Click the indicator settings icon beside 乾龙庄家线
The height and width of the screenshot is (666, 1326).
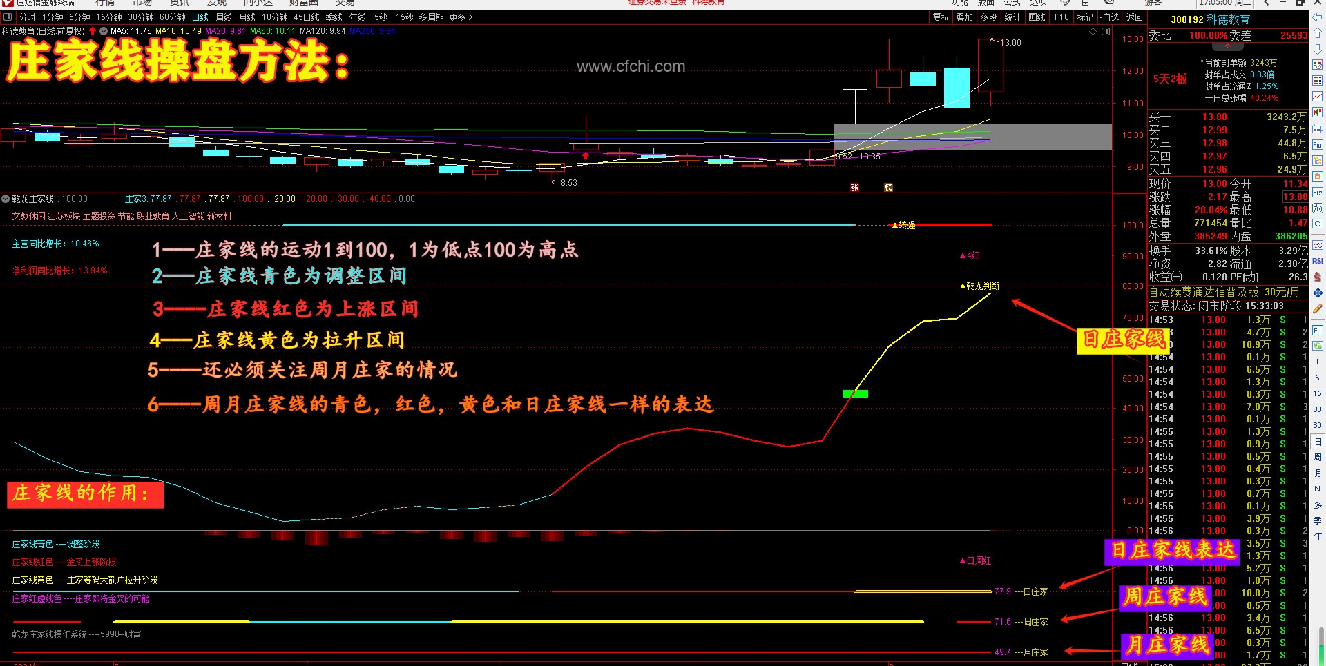(x=6, y=199)
